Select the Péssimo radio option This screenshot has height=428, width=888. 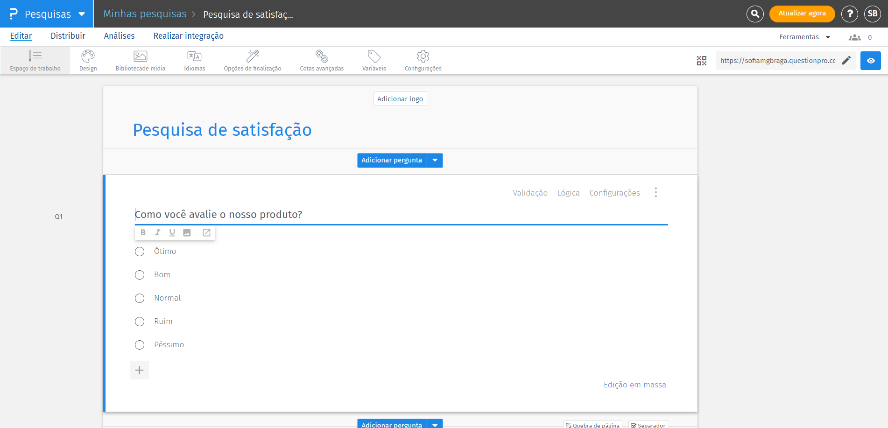coord(140,345)
